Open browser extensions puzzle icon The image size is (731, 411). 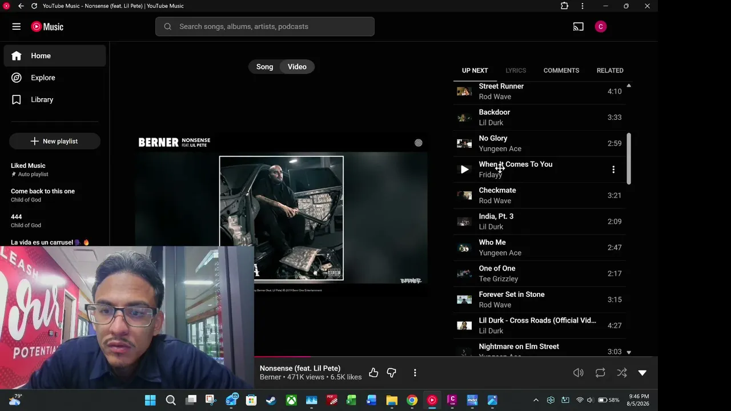point(564,6)
